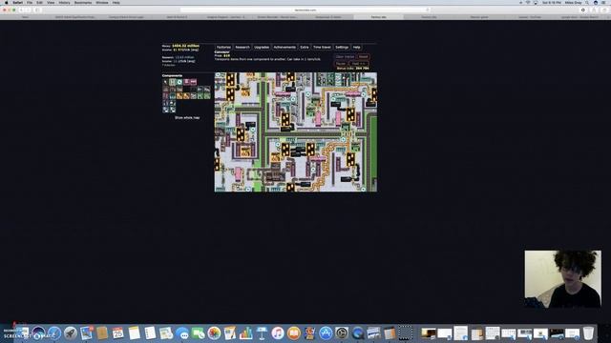
Task: Open the game's Help tab
Action: point(356,47)
